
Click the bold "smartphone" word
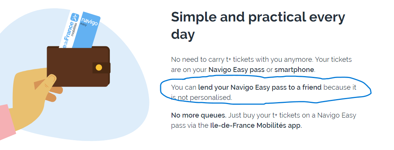(294, 70)
